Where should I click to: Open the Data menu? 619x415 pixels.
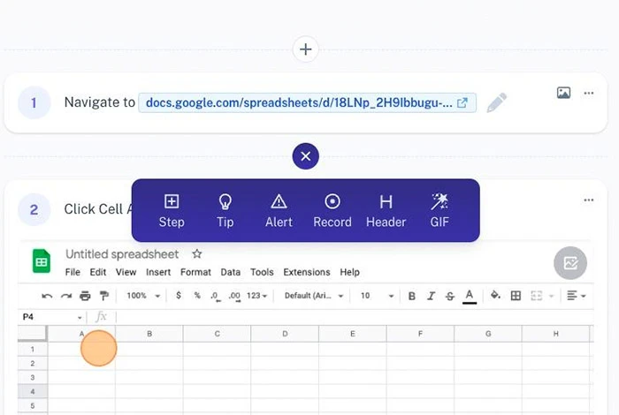pyautogui.click(x=231, y=272)
